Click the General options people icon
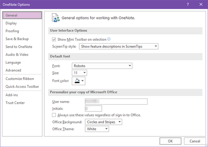The width and height of the screenshot is (208, 147). [x=56, y=18]
